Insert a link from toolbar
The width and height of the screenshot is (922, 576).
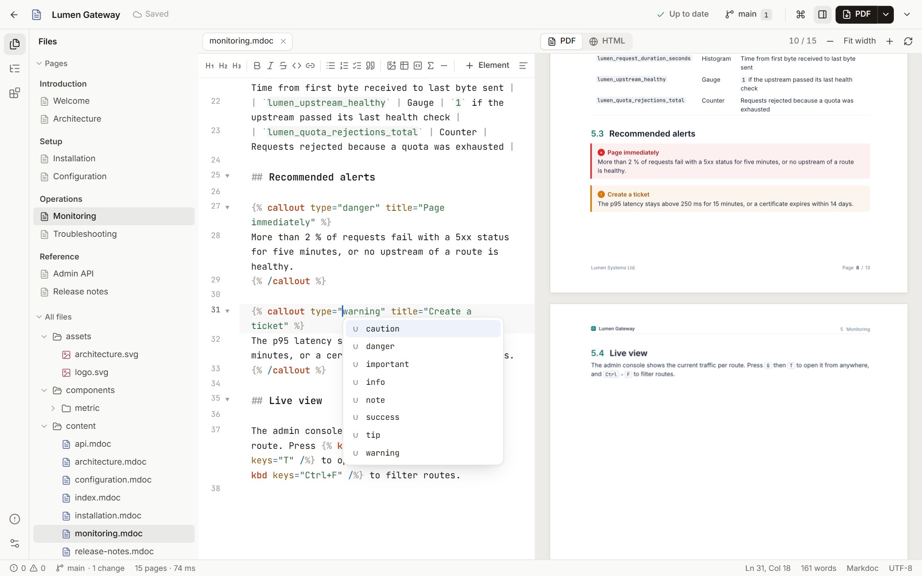[310, 65]
